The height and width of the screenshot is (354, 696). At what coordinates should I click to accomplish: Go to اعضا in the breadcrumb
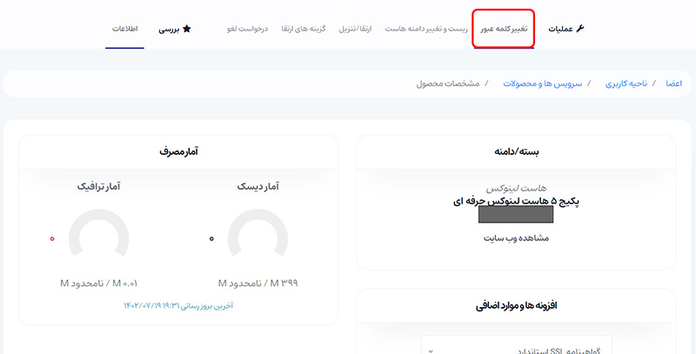pyautogui.click(x=673, y=83)
